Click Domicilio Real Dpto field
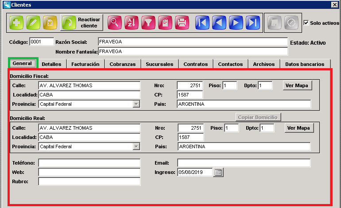Viewport: 341px width, 208px height. pos(267,128)
